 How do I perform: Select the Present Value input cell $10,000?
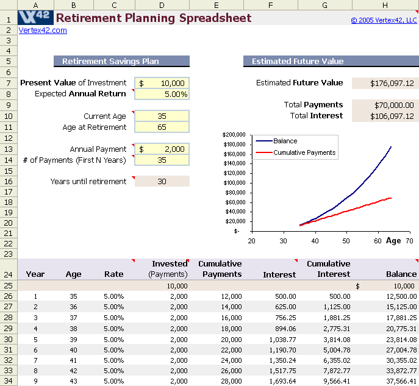pyautogui.click(x=162, y=83)
